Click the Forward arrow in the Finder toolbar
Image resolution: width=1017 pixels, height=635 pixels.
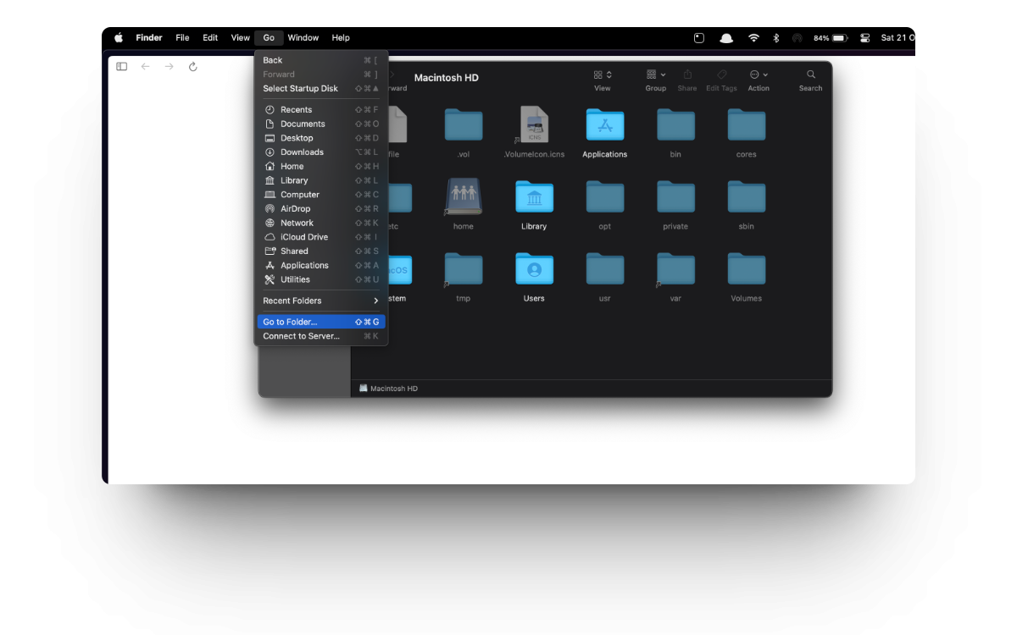[x=169, y=66]
